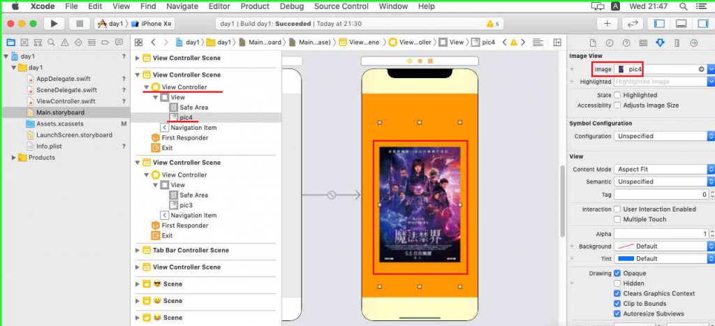Open the Source Control navigator
715x326 pixels.
pos(24,43)
